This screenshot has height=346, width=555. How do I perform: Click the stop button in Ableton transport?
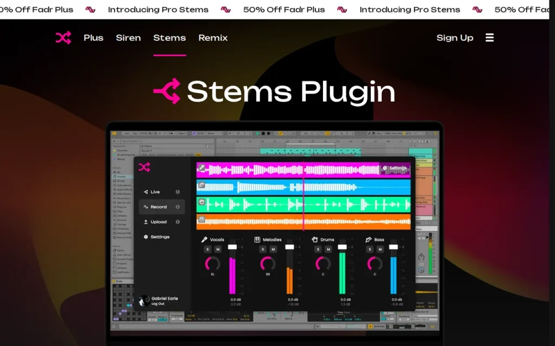point(263,134)
